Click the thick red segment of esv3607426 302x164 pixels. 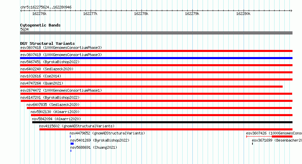(x=282, y=136)
